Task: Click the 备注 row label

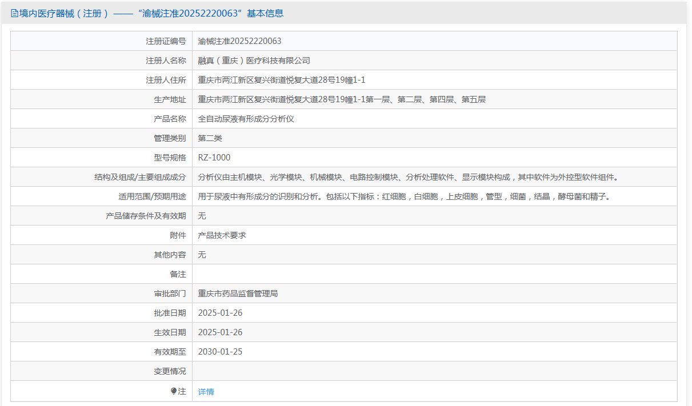Action: [178, 274]
